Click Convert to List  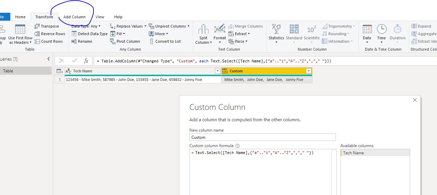point(165,41)
